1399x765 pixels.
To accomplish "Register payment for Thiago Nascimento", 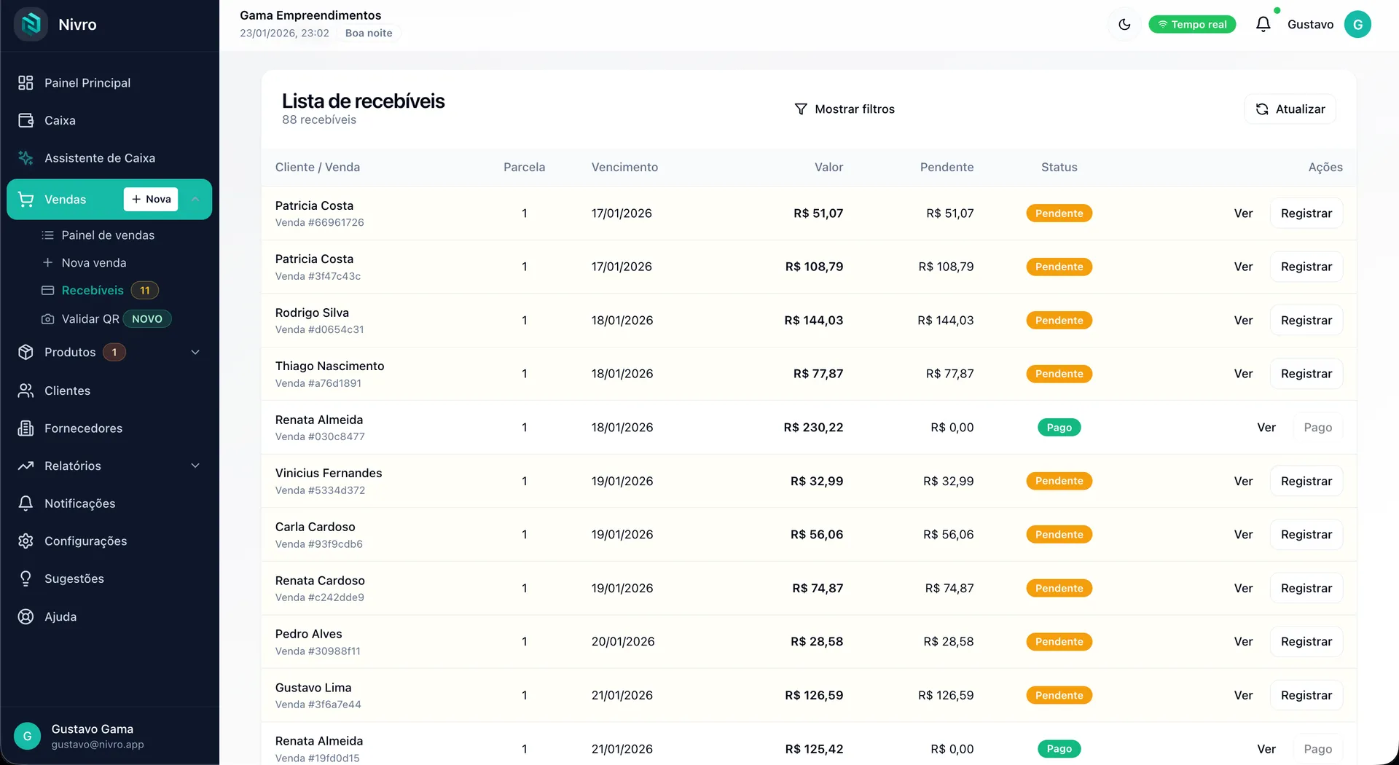I will coord(1306,374).
